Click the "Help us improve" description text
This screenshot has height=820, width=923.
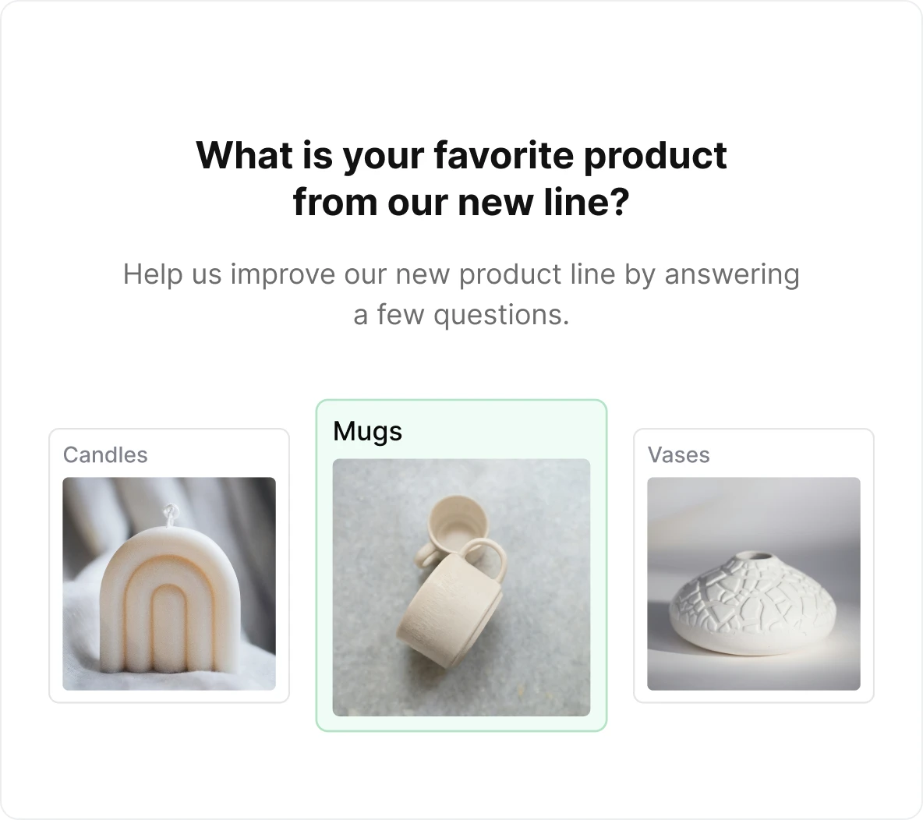pyautogui.click(x=461, y=294)
